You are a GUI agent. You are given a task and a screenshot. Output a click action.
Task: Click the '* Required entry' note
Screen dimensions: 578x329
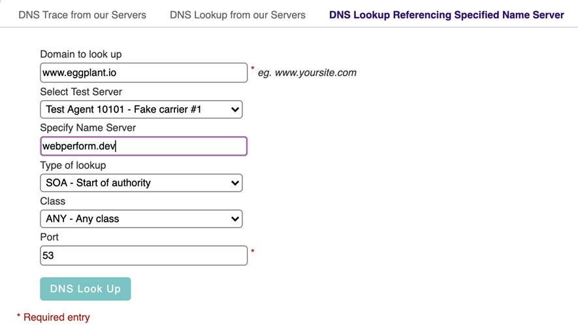[x=54, y=317]
